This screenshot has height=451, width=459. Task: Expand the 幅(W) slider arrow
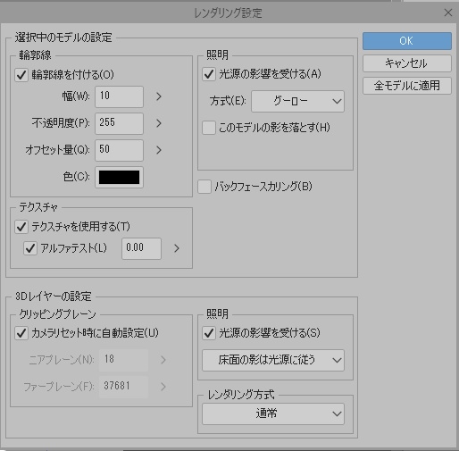pyautogui.click(x=159, y=96)
